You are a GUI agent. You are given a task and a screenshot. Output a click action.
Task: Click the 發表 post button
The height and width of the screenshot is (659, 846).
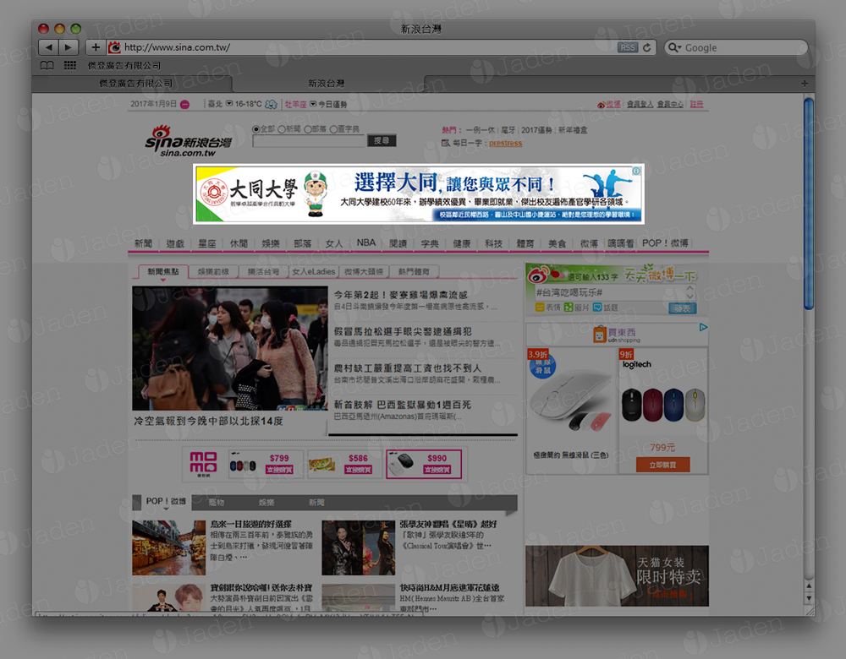(x=682, y=308)
